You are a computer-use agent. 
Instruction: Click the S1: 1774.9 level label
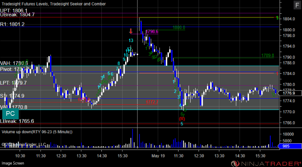(12, 96)
